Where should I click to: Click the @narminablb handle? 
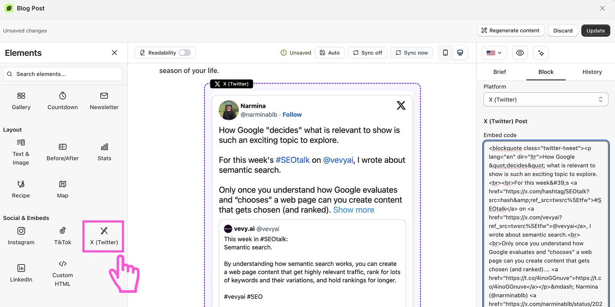pos(258,115)
